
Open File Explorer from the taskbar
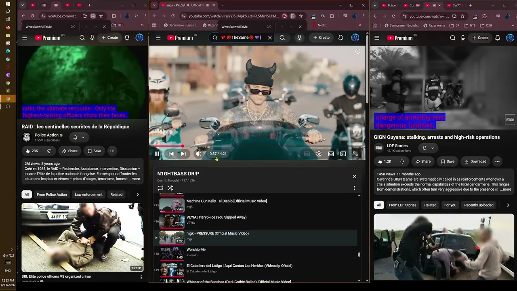pos(8,35)
